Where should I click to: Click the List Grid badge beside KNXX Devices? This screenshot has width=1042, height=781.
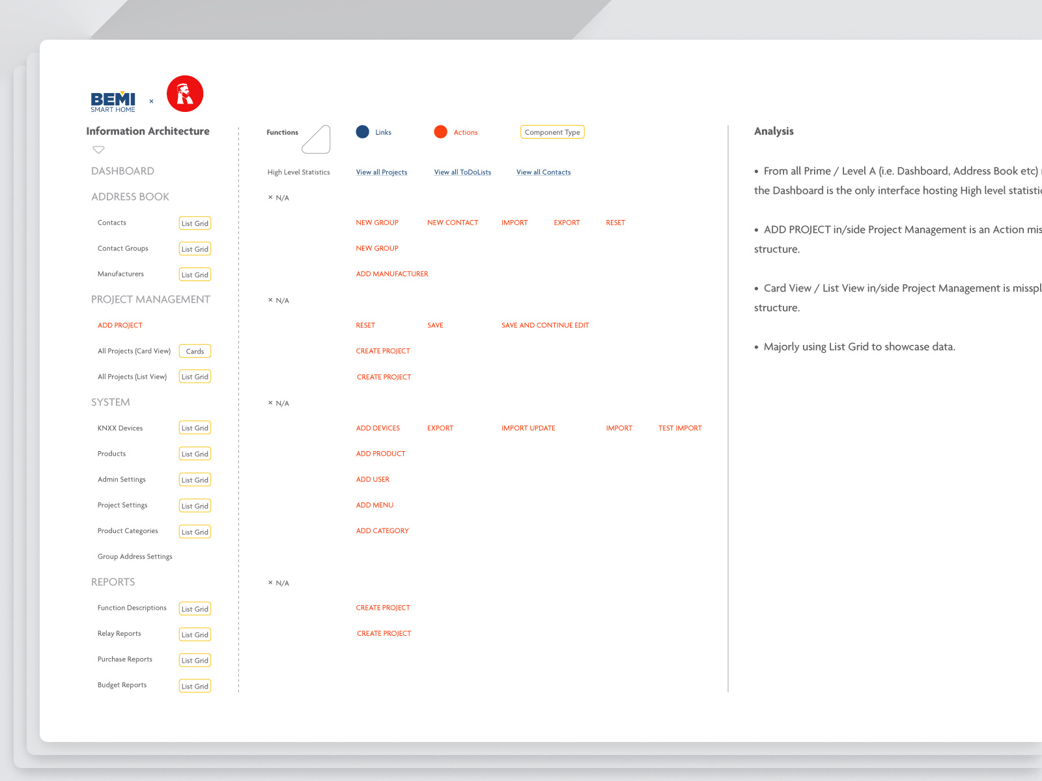click(195, 428)
